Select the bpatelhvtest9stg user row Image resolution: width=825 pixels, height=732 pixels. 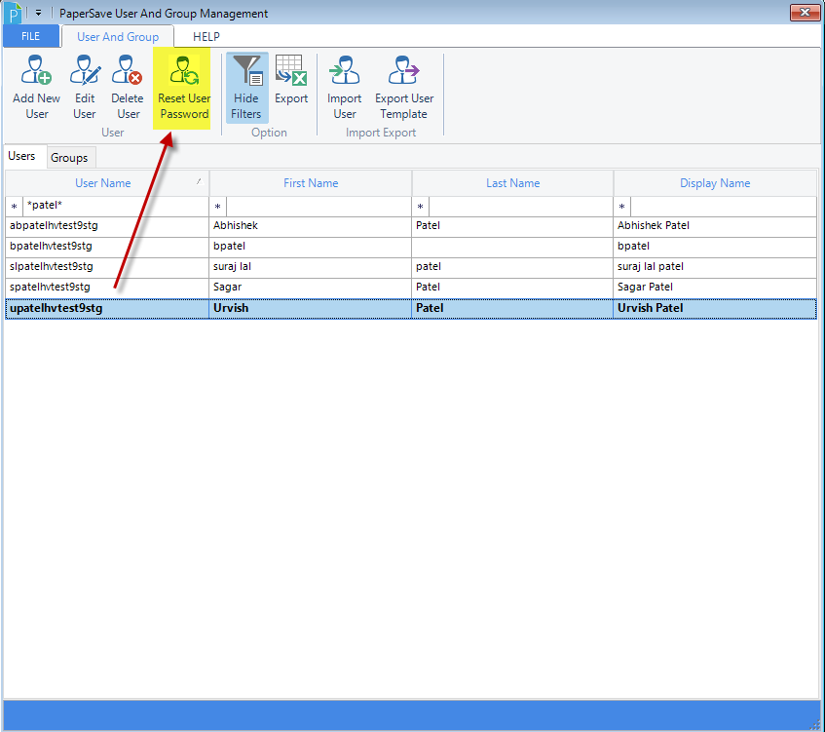coord(411,247)
